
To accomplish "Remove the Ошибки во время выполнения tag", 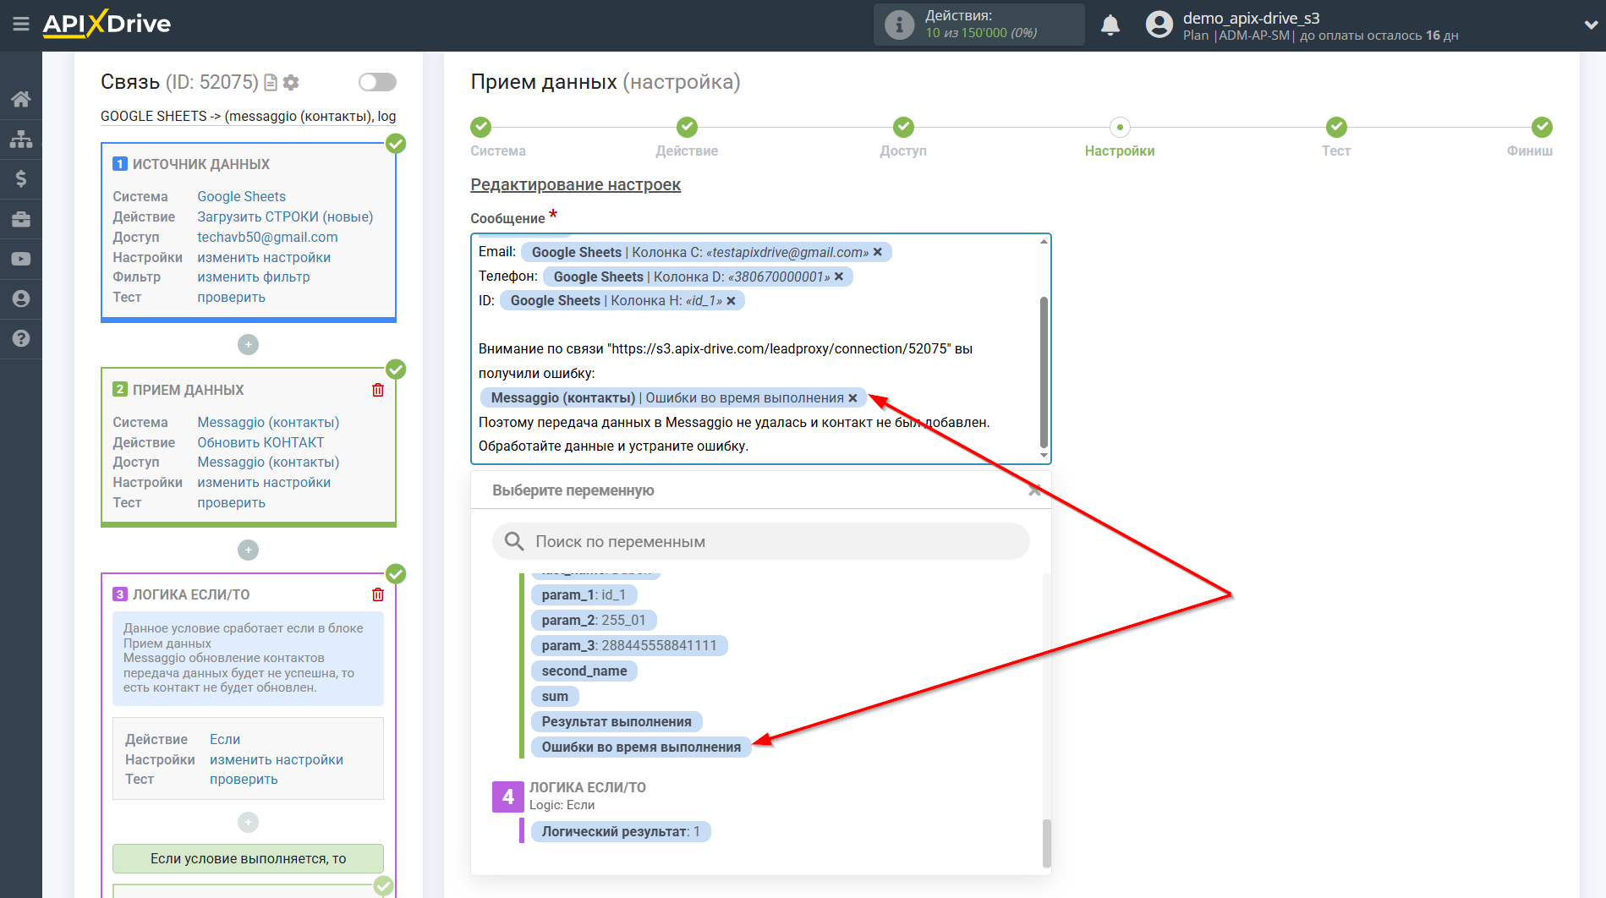I will point(852,398).
